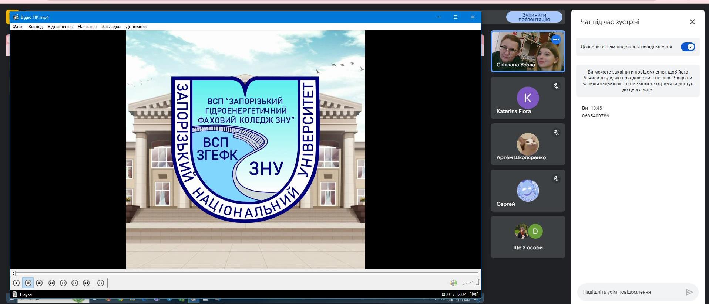
Task: Click the Play button in media player
Action: tap(16, 283)
